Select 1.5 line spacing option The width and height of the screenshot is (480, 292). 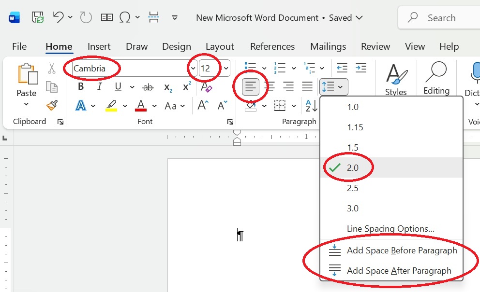point(353,148)
